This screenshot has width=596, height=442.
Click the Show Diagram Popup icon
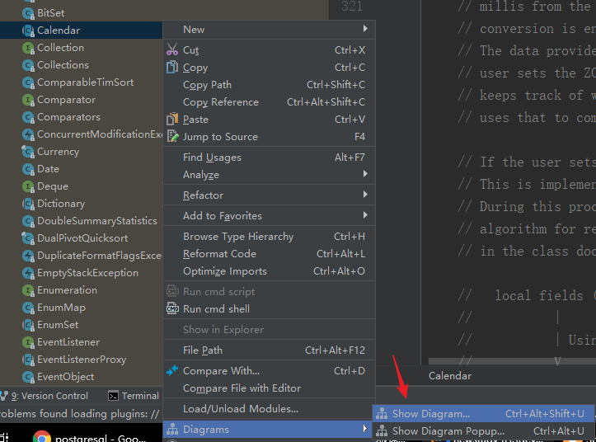tap(382, 431)
